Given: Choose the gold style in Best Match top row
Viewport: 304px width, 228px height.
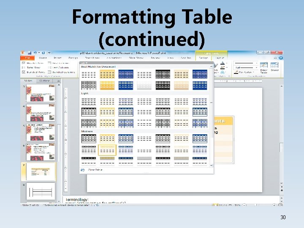Looking at the screenshot, I should pyautogui.click(x=107, y=74).
